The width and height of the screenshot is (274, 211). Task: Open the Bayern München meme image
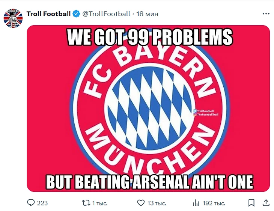148,109
